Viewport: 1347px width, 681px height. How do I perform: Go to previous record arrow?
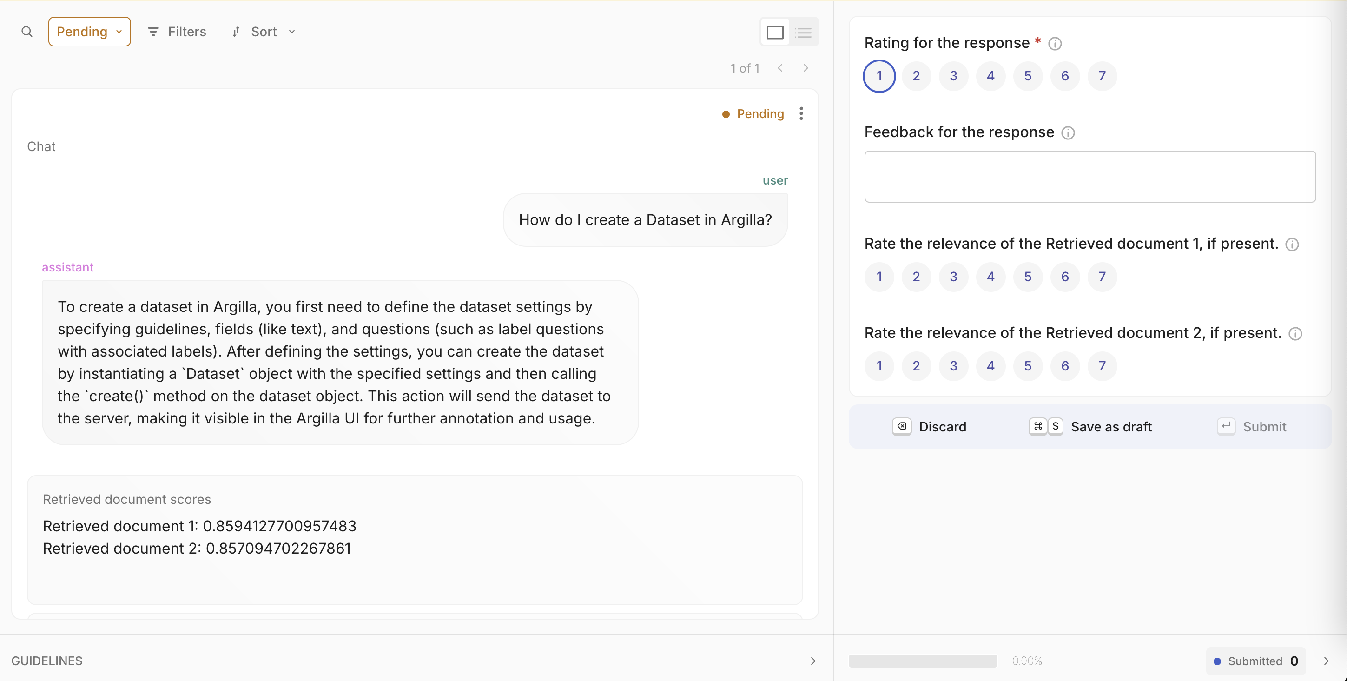tap(780, 68)
